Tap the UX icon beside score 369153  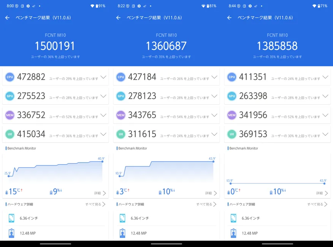[x=232, y=134]
